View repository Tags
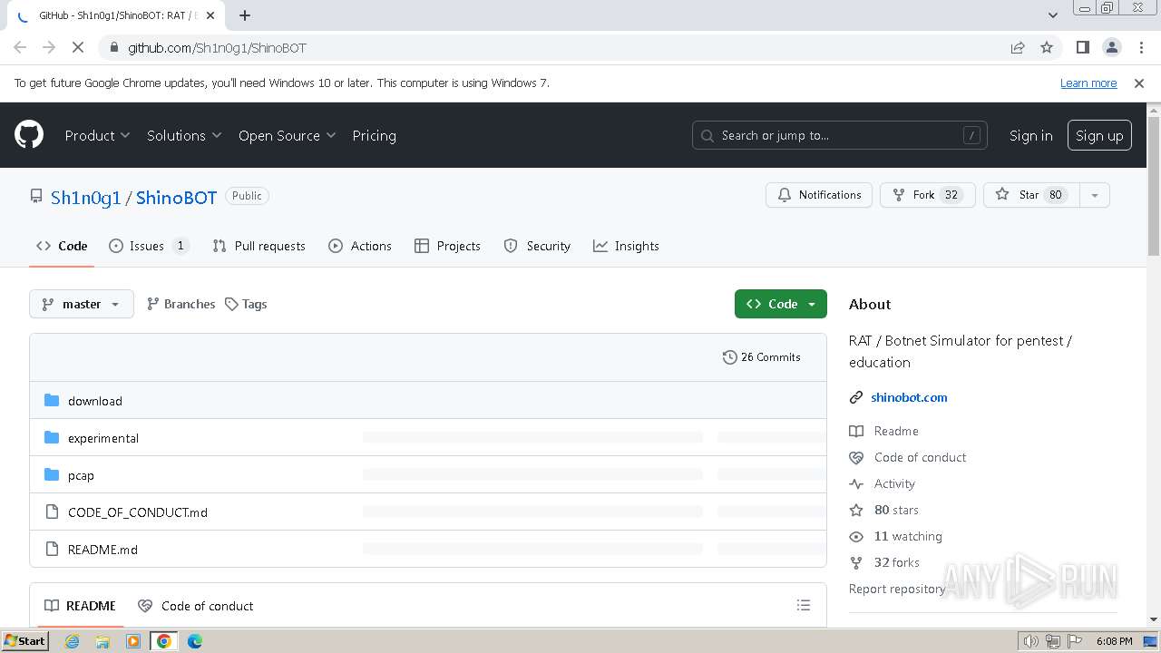 click(246, 304)
